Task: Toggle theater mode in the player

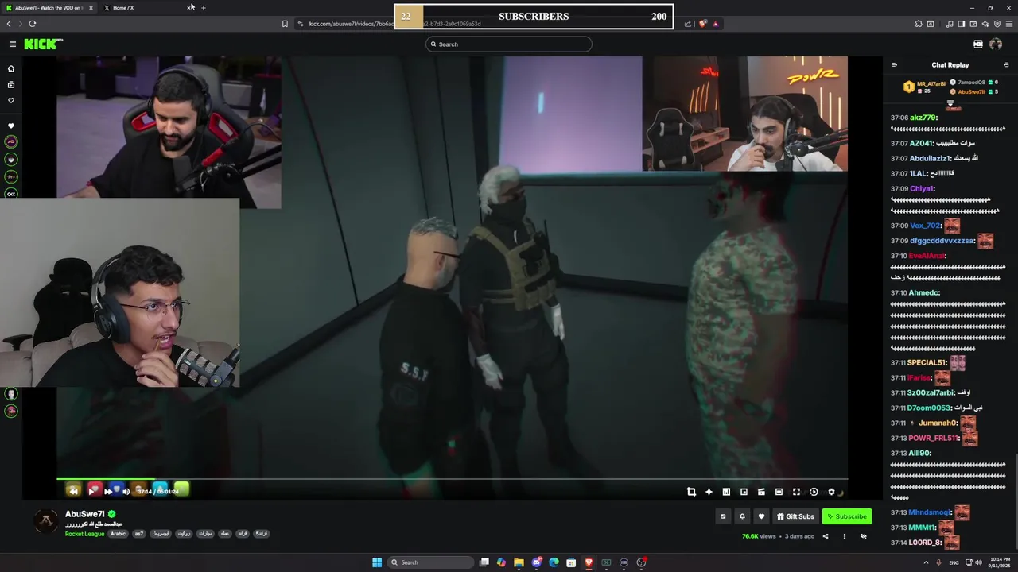Action: [x=779, y=492]
